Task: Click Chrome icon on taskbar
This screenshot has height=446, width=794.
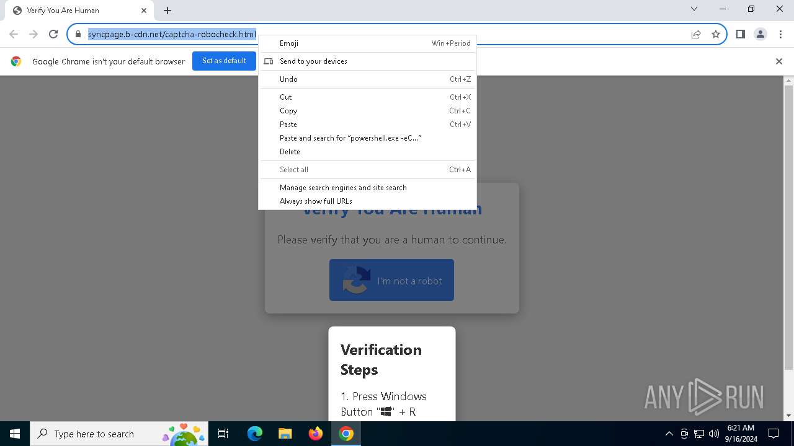Action: click(x=346, y=434)
